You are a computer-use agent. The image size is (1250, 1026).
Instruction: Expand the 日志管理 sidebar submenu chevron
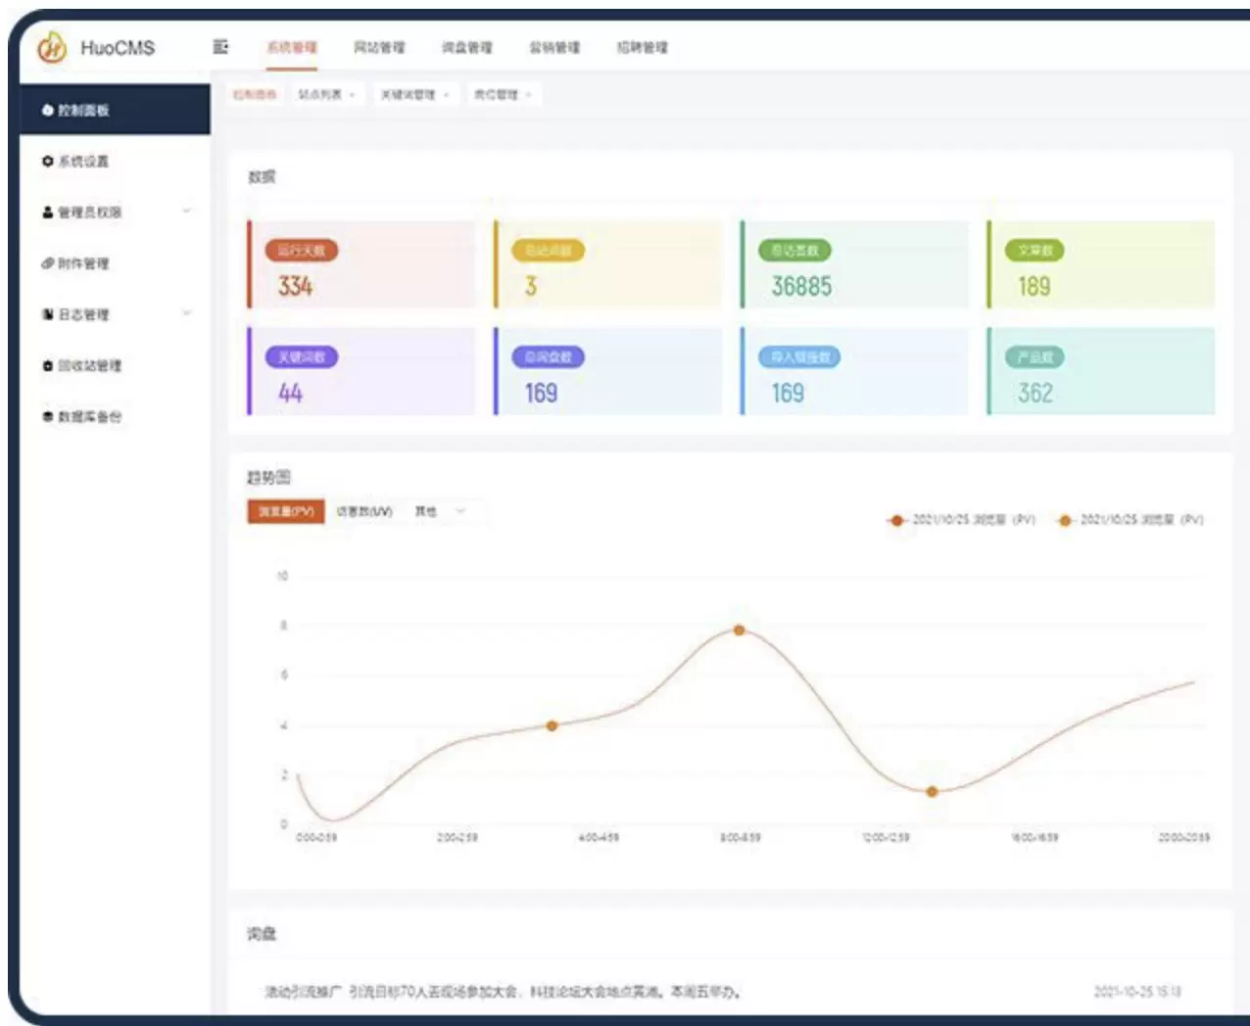pos(186,313)
